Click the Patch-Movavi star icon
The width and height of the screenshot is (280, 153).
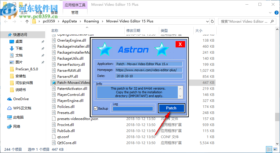tap(54, 82)
